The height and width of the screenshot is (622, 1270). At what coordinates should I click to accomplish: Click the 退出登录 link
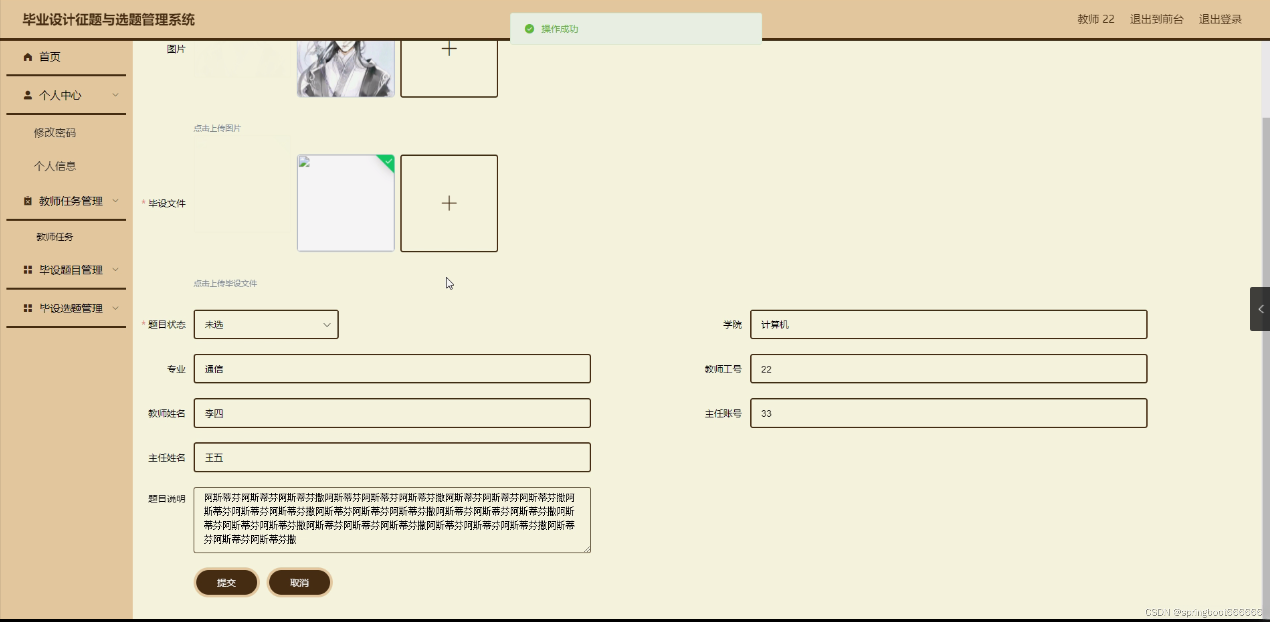pos(1220,19)
